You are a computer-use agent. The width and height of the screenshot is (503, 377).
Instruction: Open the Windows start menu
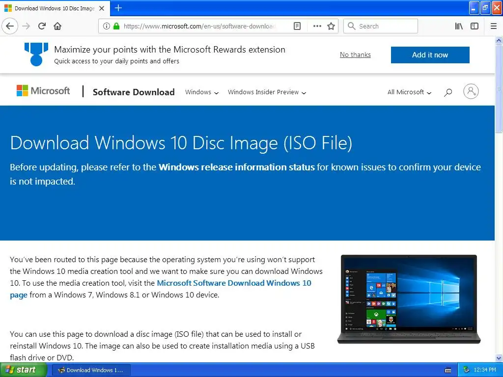tap(24, 370)
